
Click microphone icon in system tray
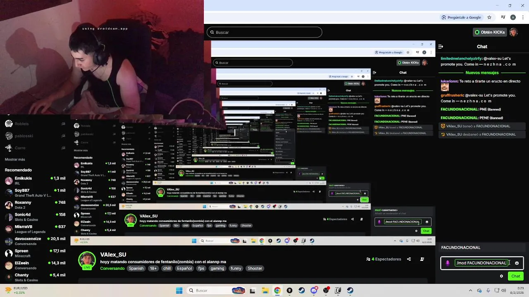[x=488, y=290]
